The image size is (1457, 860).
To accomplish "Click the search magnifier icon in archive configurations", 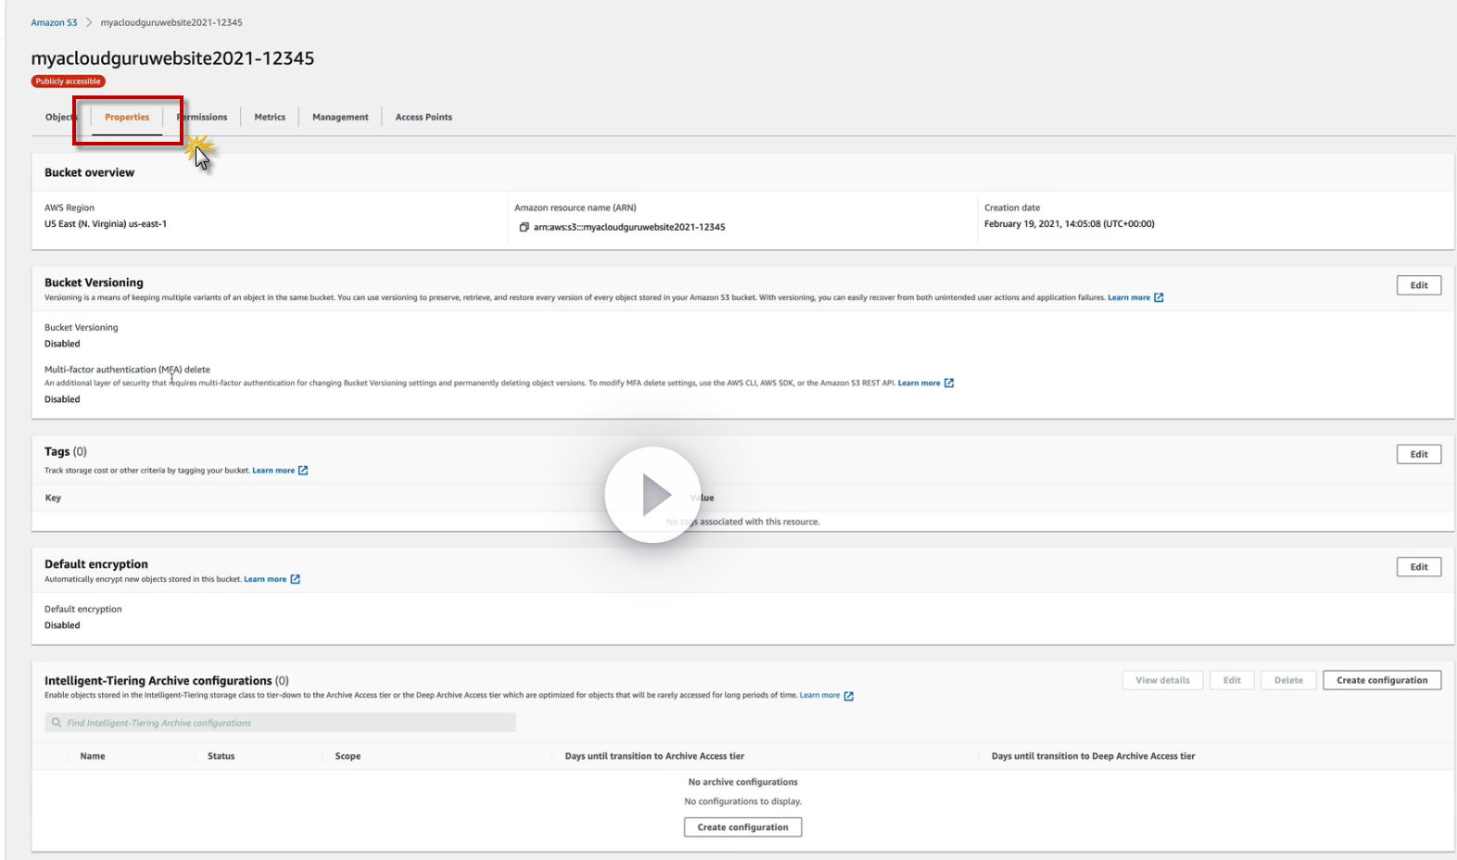I will 57,723.
